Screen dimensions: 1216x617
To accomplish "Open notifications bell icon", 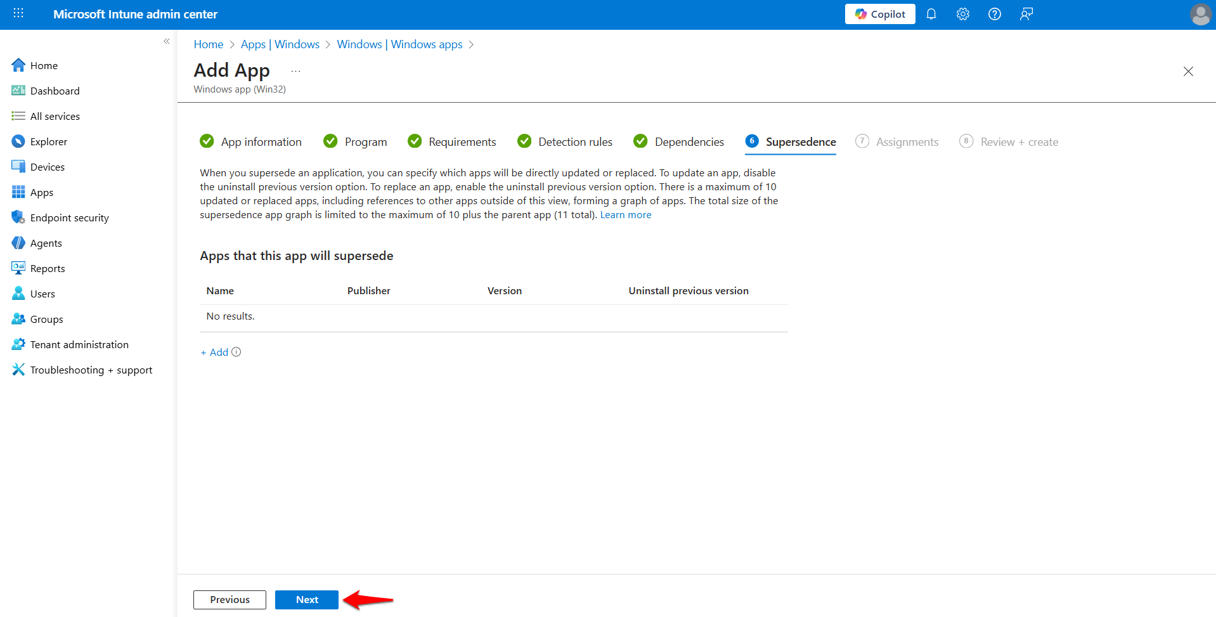I will (x=931, y=14).
